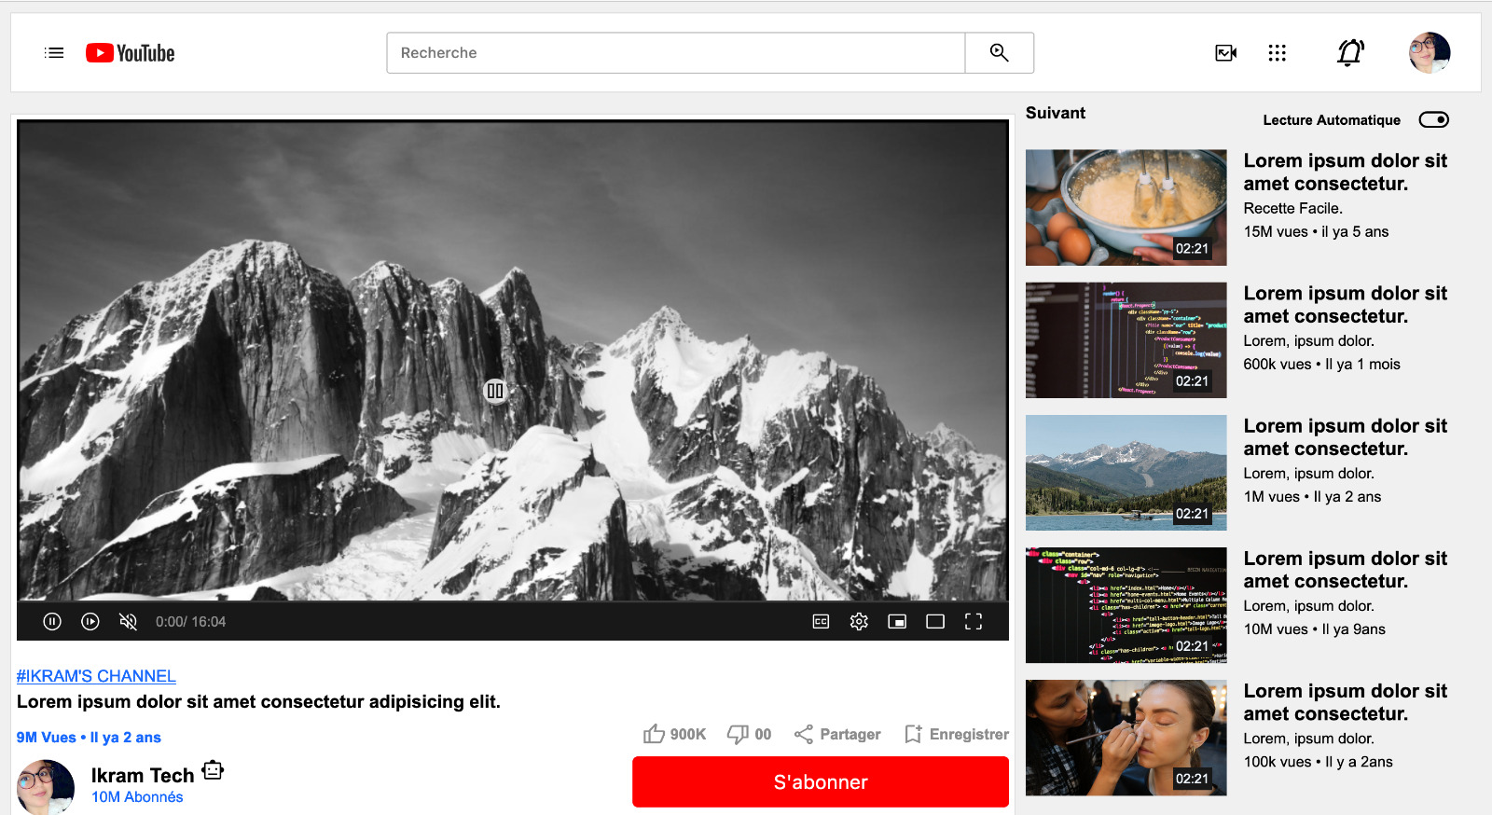Click pause button in control bar
1492x815 pixels.
pos(52,621)
